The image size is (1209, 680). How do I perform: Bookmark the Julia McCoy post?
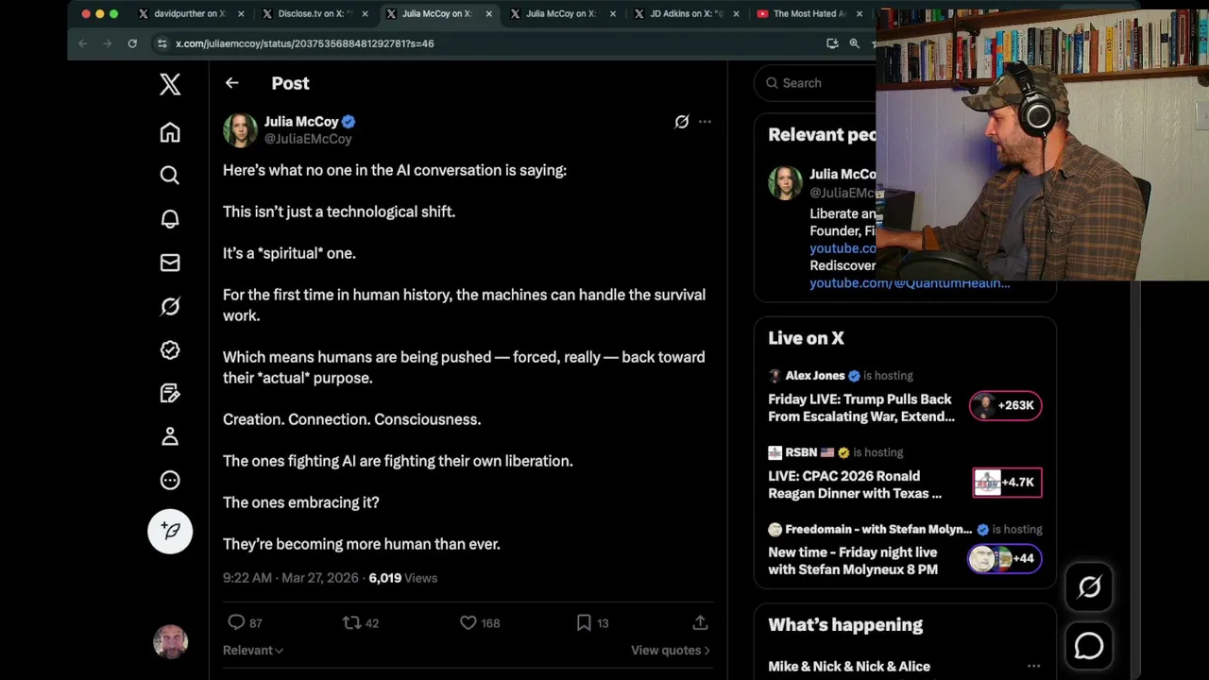[x=584, y=622]
